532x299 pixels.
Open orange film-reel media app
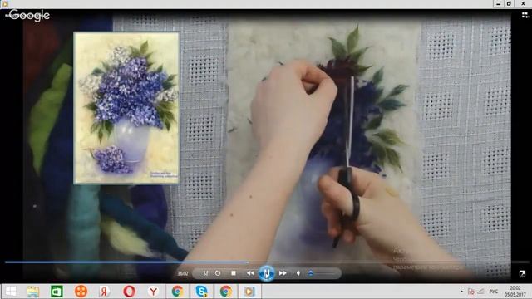coord(81,292)
